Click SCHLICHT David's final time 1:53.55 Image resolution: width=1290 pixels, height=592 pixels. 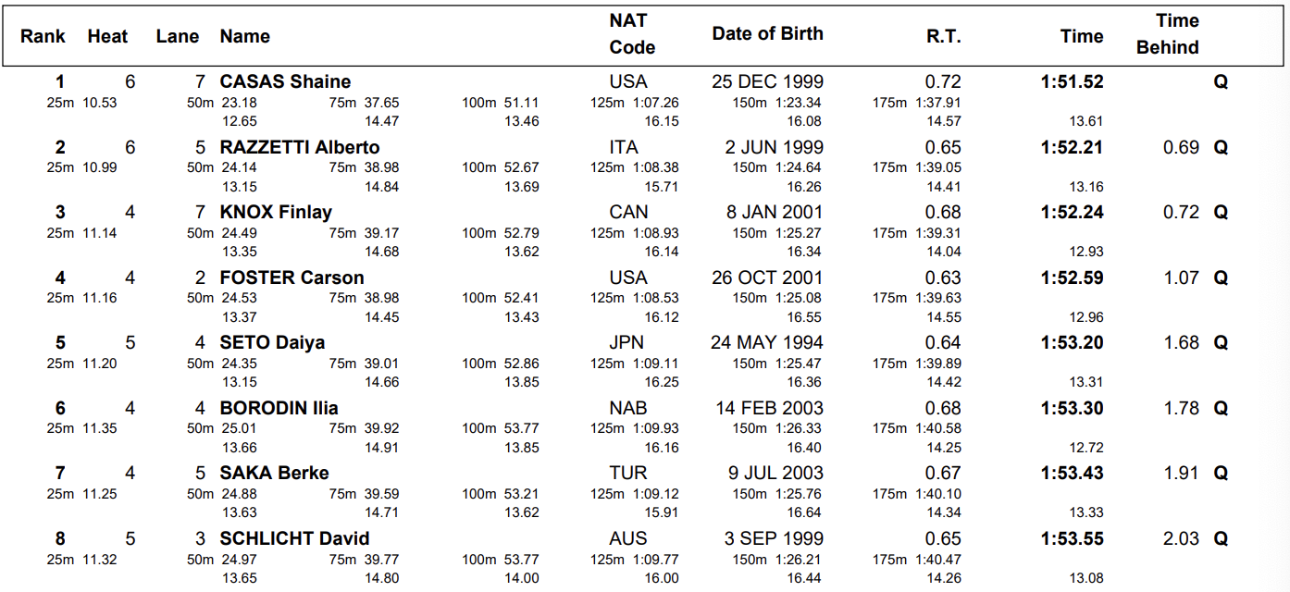(x=1072, y=539)
